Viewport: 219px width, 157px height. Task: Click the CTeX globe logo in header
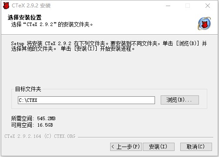[204, 23]
